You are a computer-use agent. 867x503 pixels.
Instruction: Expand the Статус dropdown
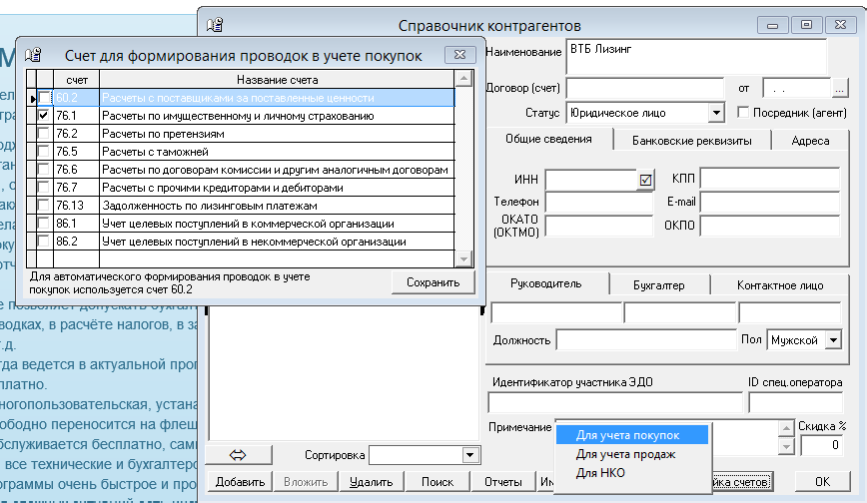click(716, 113)
